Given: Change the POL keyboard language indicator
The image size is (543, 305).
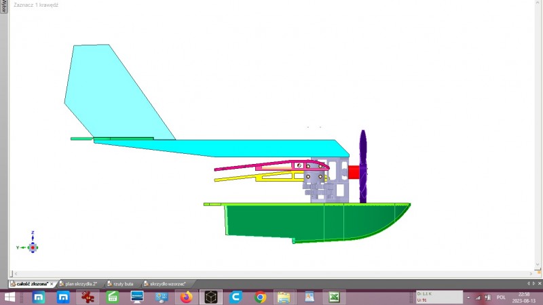Looking at the screenshot, I should click(x=501, y=298).
